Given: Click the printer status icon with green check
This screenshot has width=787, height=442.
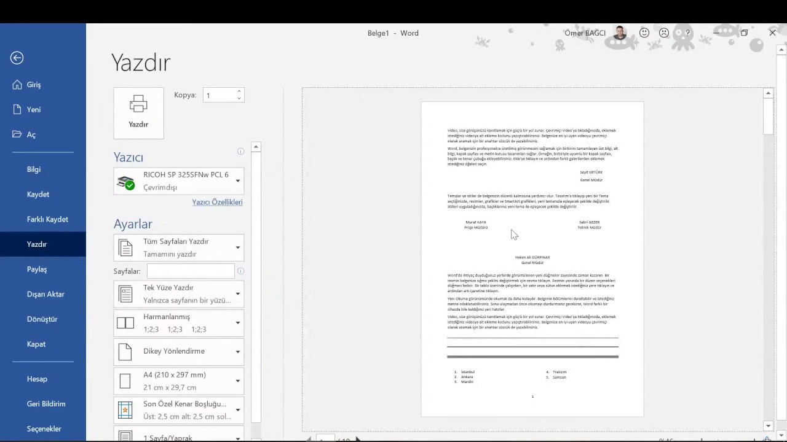Looking at the screenshot, I should [x=126, y=182].
